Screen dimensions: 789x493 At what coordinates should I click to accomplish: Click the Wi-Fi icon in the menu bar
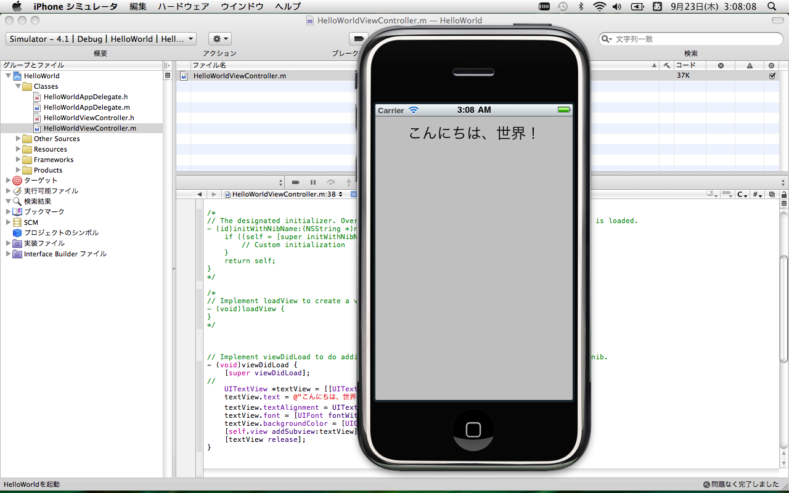(599, 7)
